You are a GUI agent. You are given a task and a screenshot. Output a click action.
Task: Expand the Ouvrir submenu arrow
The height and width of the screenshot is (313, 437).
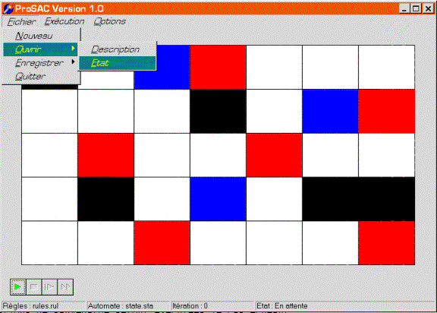(x=74, y=49)
